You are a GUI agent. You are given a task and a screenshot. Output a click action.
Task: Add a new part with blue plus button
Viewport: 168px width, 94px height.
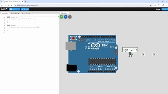pyautogui.click(x=66, y=17)
